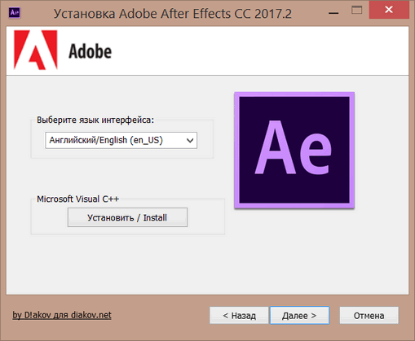Viewport: 415px width, 341px height.
Task: Click the Выберите язык интерфейса label
Action: click(x=95, y=120)
